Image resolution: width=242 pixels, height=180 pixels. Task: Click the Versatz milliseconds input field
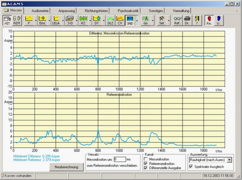tap(120, 159)
